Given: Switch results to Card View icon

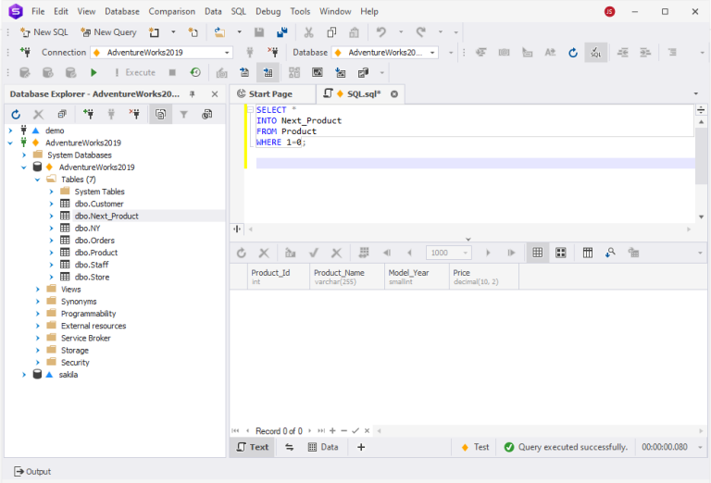Looking at the screenshot, I should tap(561, 253).
